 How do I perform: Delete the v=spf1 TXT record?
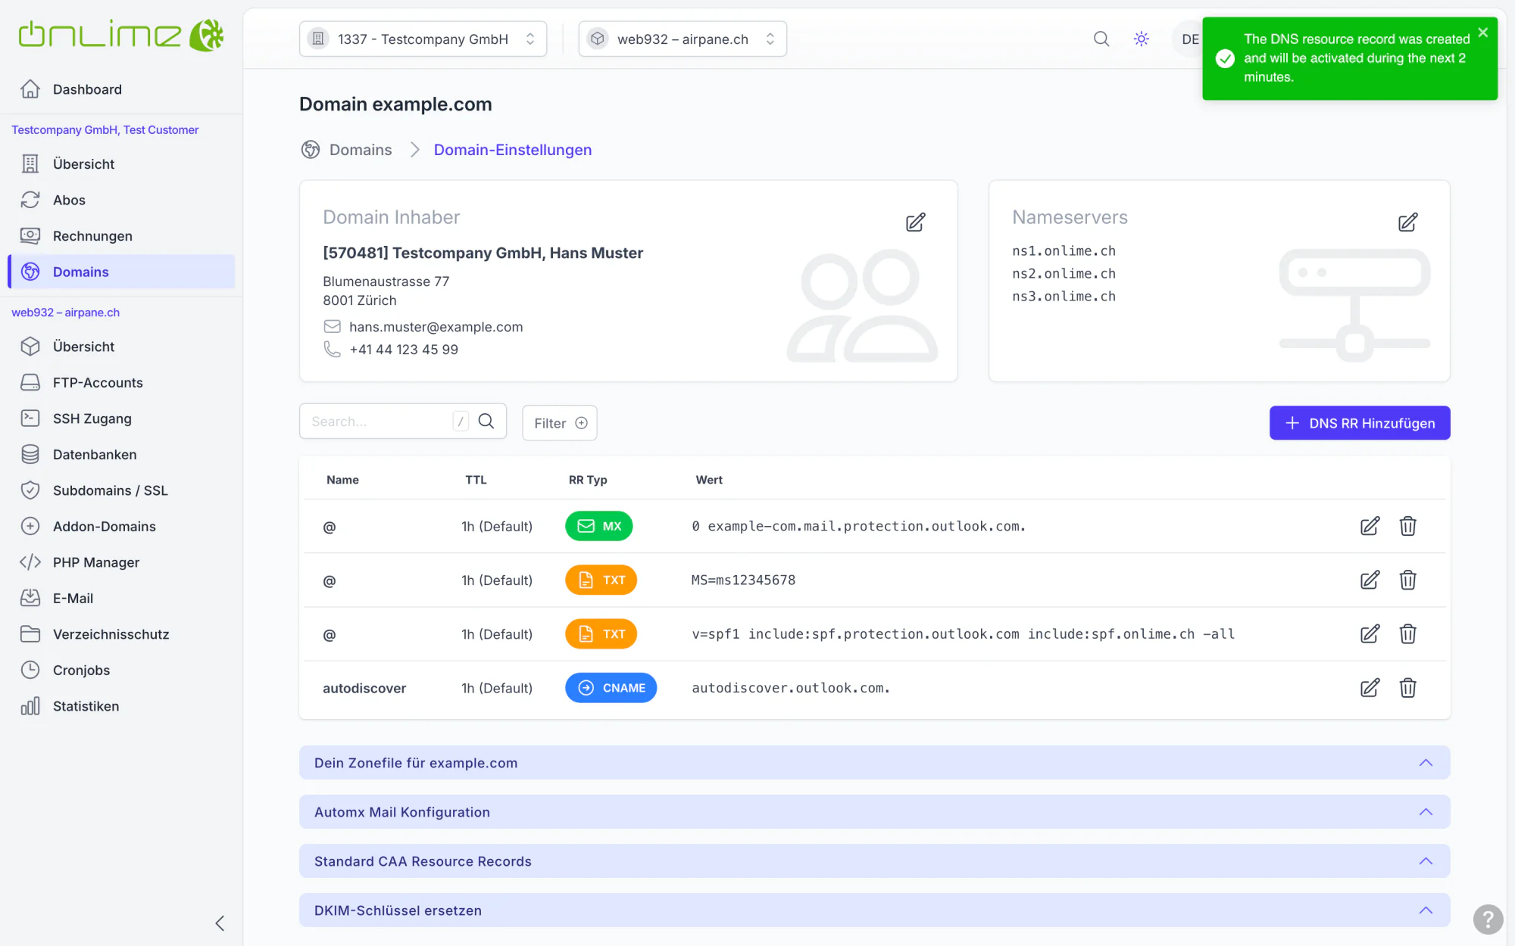[x=1407, y=633]
